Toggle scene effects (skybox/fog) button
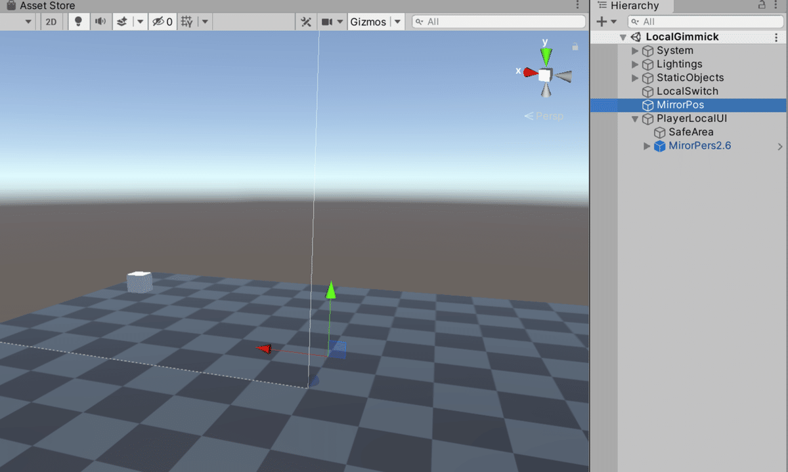The height and width of the screenshot is (472, 788). [x=121, y=22]
